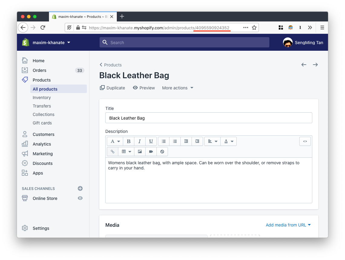Insert a numbered list in description
The image size is (345, 260).
(175, 141)
